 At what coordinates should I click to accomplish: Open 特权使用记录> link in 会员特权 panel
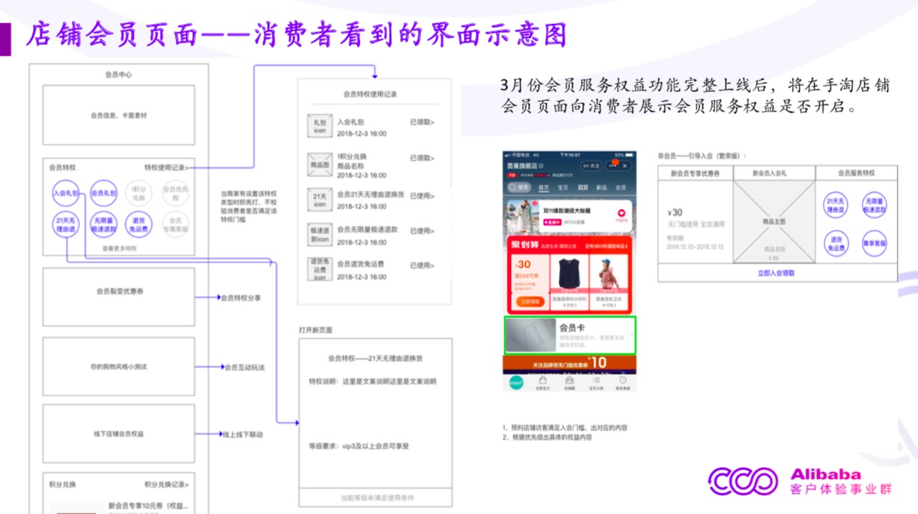coord(166,168)
